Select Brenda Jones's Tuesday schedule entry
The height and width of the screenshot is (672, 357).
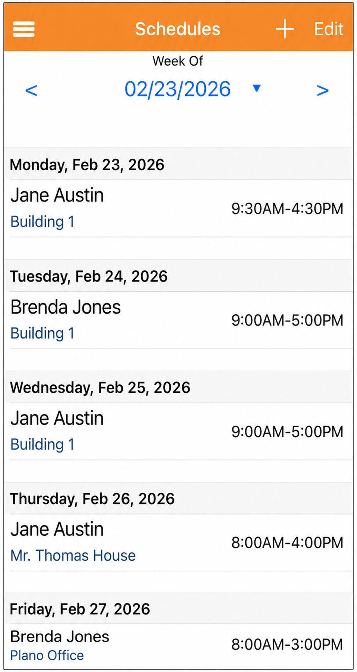pyautogui.click(x=178, y=320)
